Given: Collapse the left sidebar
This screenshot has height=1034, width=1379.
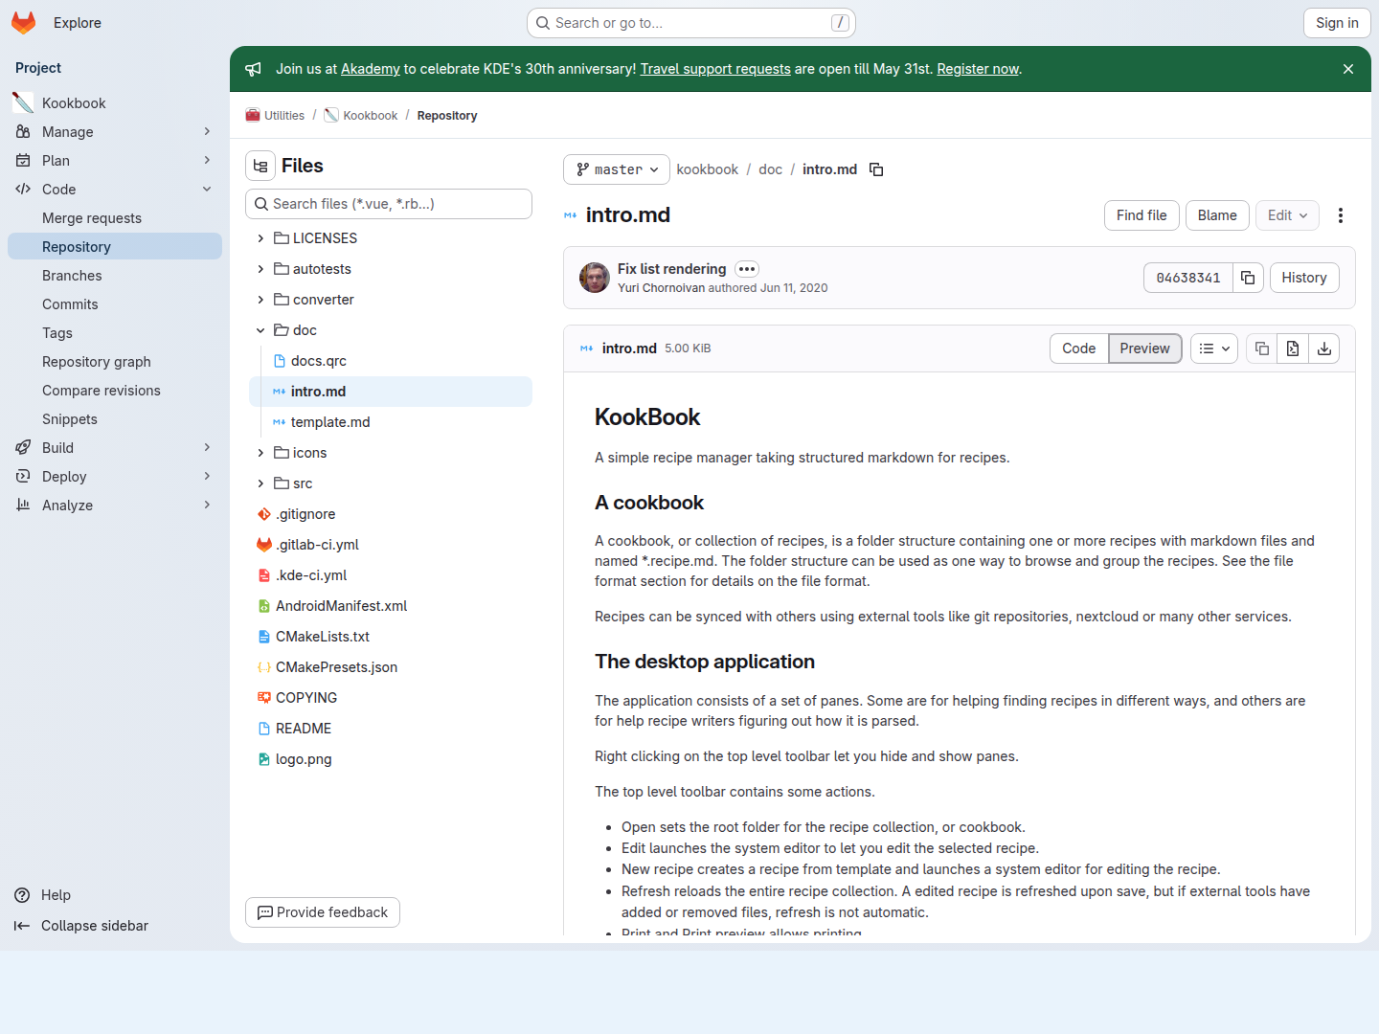Looking at the screenshot, I should coord(82,926).
